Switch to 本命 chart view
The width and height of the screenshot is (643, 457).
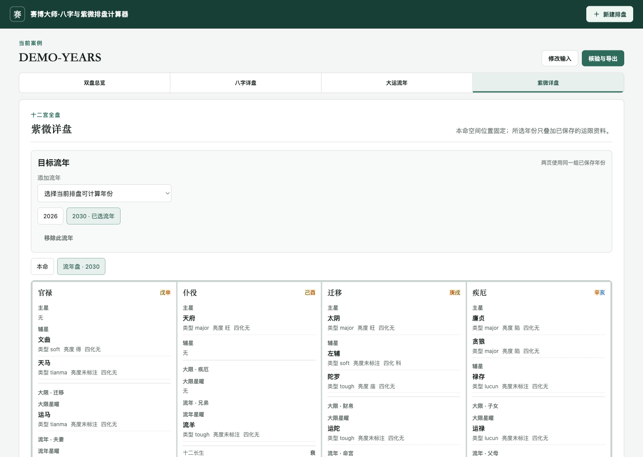point(42,266)
